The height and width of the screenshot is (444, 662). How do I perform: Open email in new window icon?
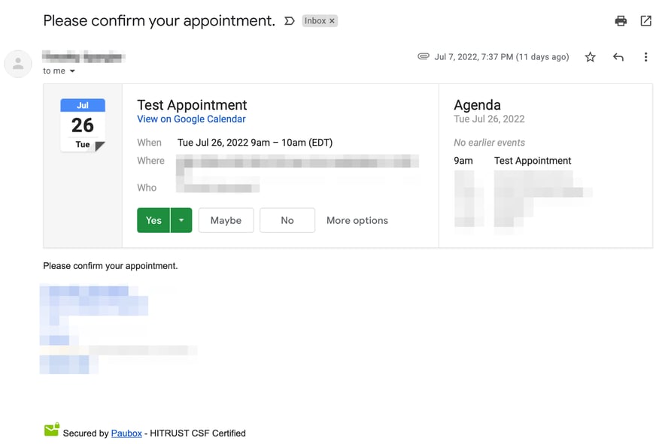coord(645,21)
